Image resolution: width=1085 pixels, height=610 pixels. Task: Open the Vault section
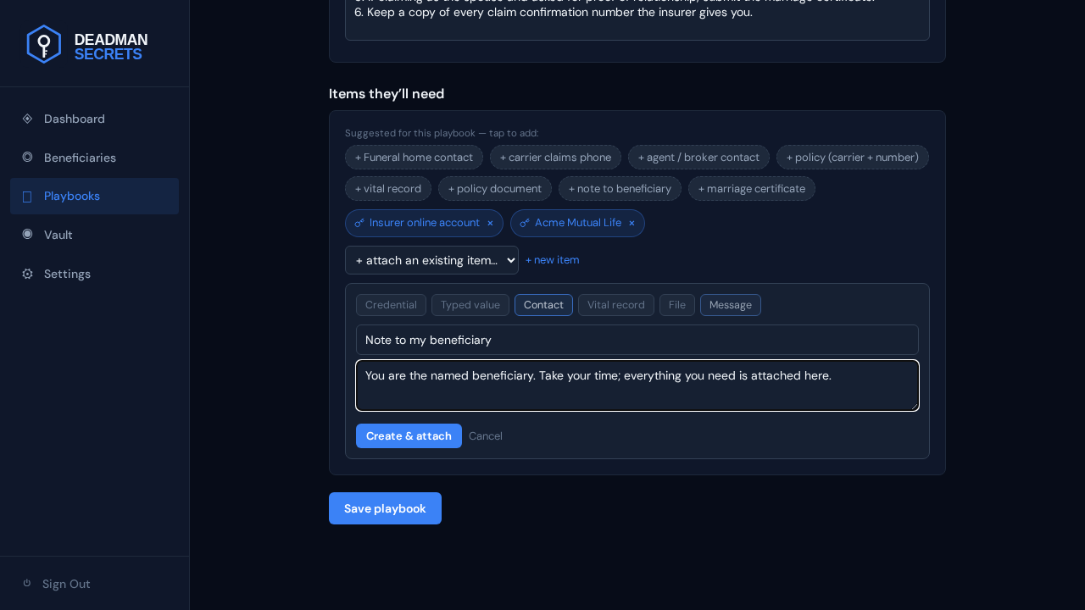tap(94, 235)
